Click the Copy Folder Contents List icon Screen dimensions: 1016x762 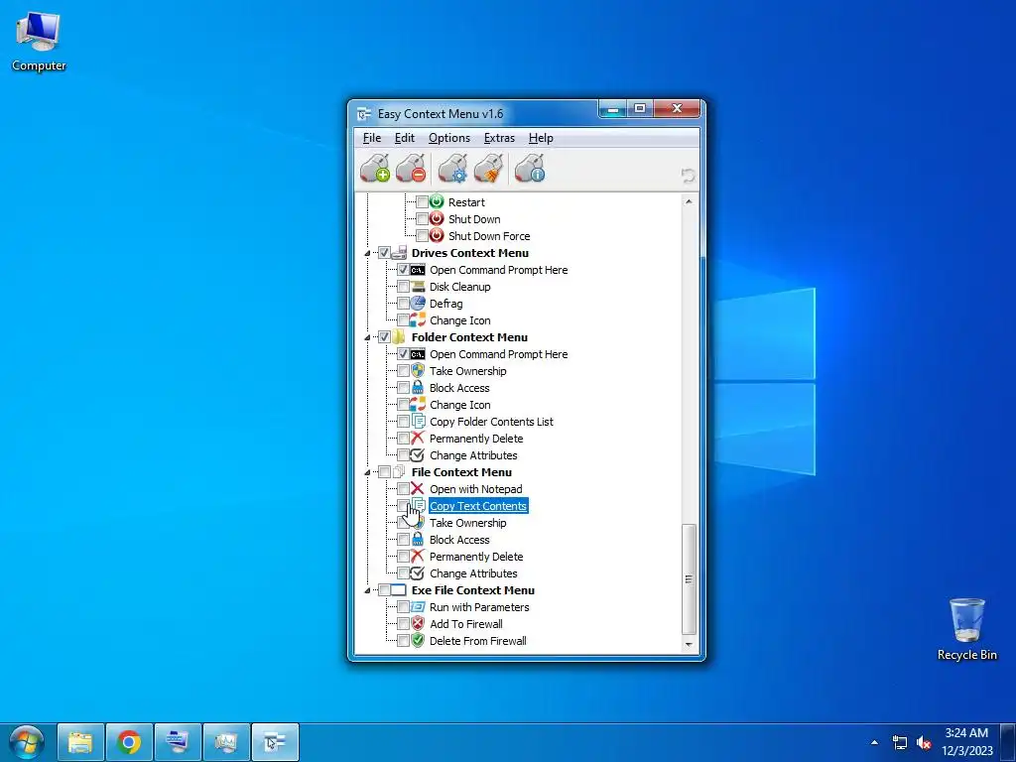pos(418,421)
